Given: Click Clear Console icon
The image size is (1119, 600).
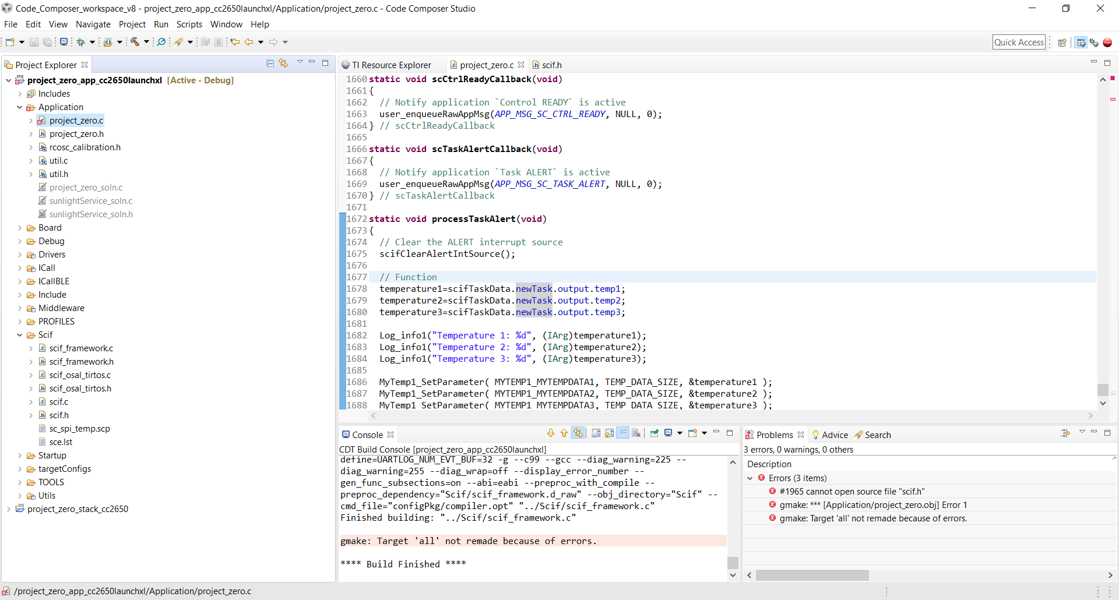Looking at the screenshot, I should pyautogui.click(x=636, y=433).
